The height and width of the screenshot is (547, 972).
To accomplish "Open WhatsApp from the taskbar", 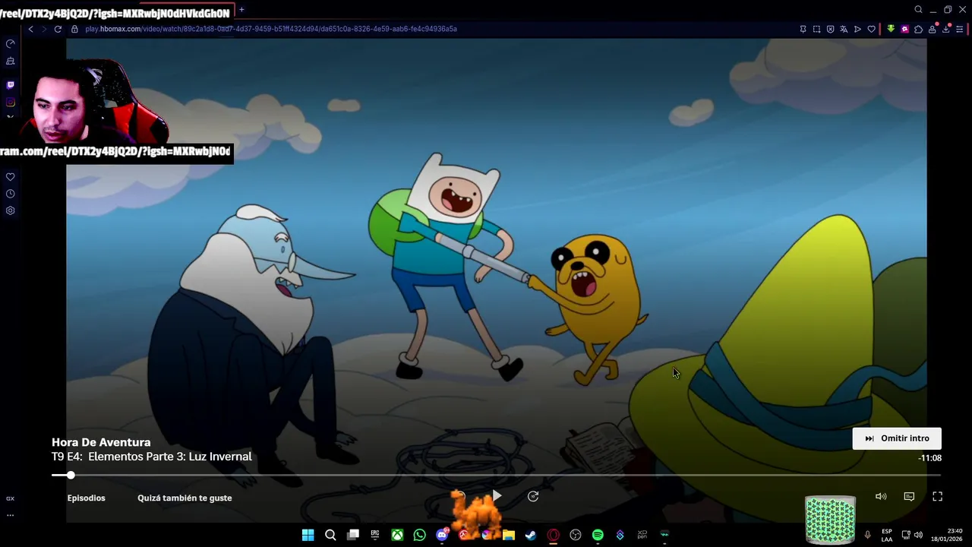I will tap(419, 535).
